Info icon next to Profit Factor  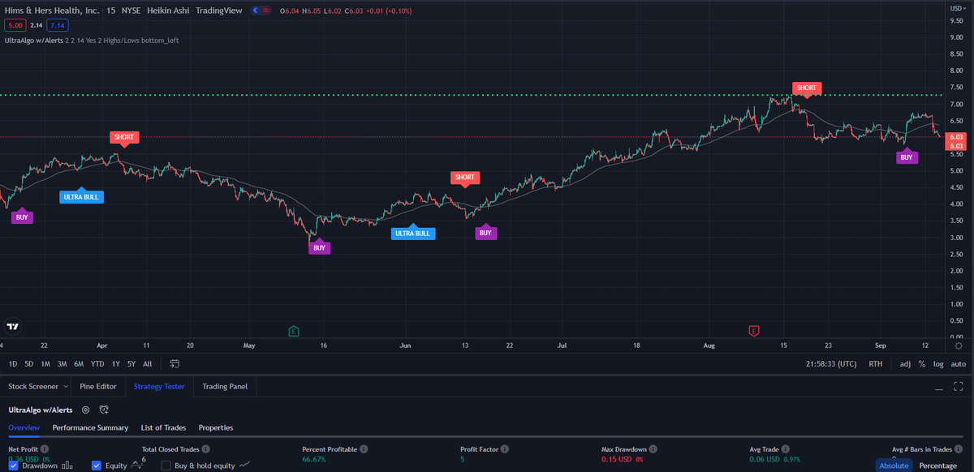click(504, 448)
